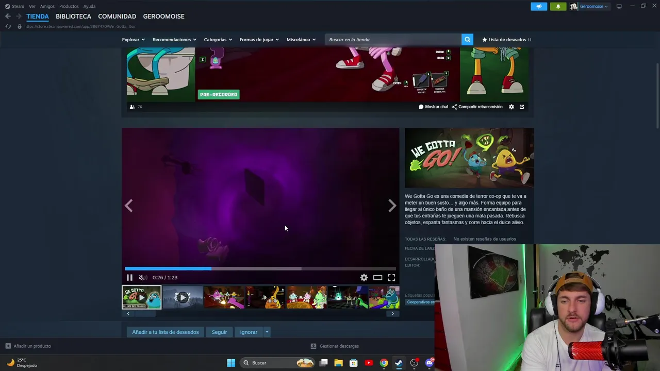Reload the store page

point(8,26)
